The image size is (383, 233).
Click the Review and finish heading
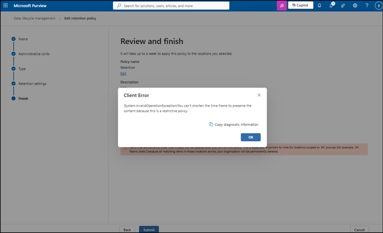(151, 41)
